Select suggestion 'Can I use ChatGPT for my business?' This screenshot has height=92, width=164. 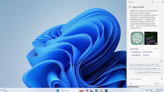149,72
